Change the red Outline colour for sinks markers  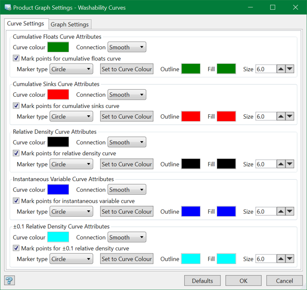[191, 116]
